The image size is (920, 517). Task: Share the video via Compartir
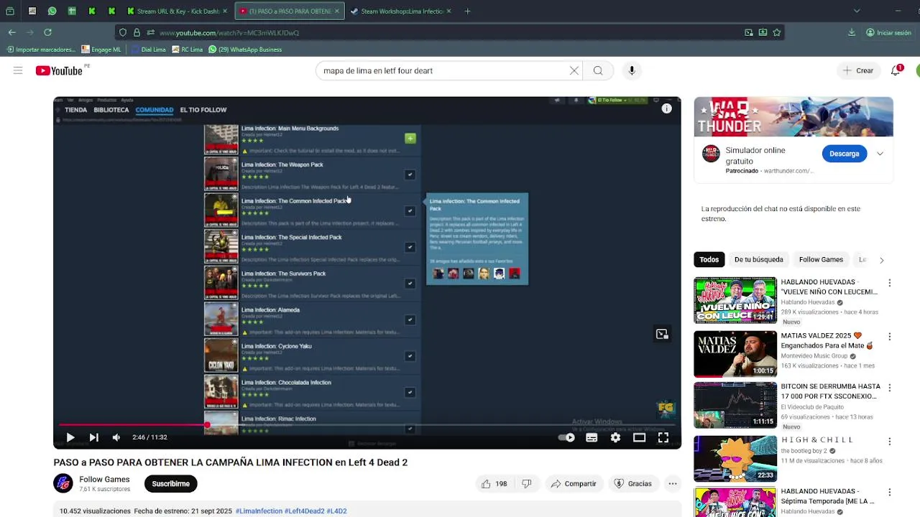pos(574,484)
